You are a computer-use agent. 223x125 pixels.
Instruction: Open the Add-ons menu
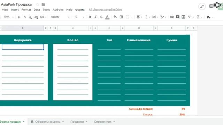click(58, 10)
